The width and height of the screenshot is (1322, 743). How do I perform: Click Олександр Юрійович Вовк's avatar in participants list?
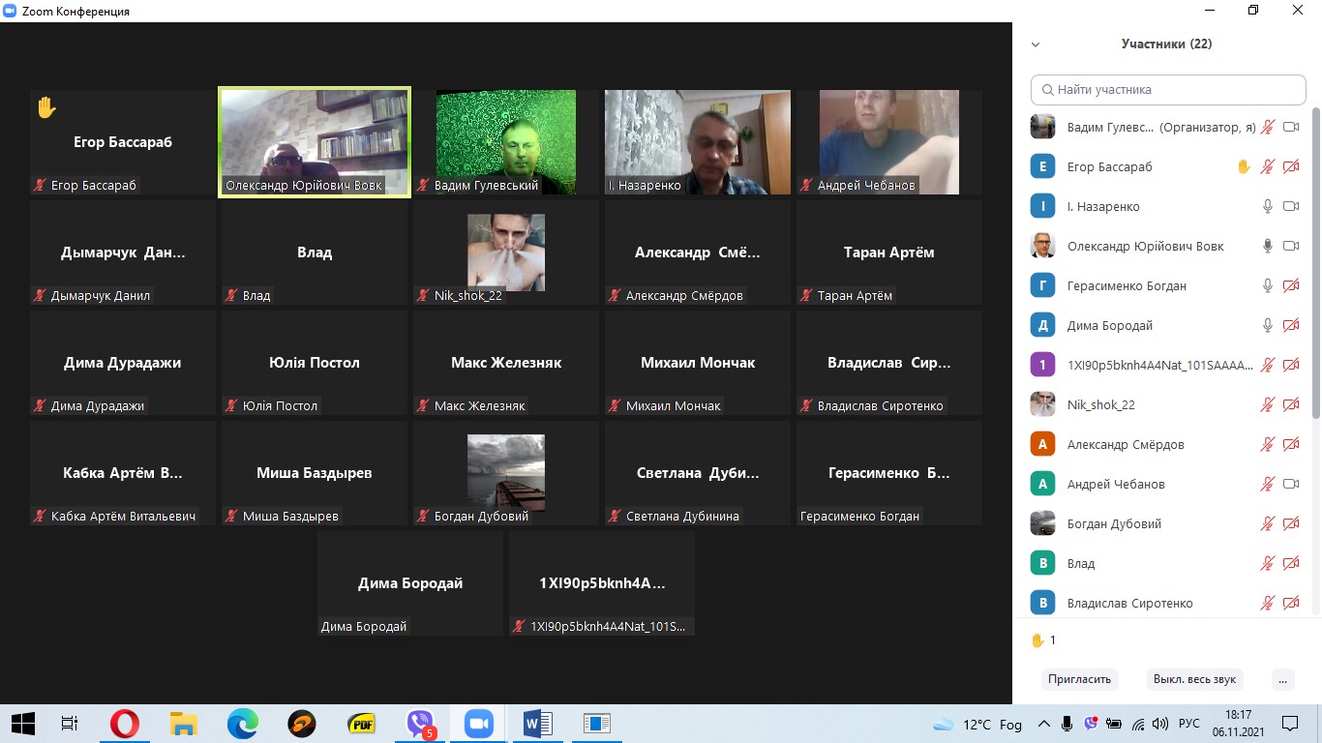click(1042, 246)
